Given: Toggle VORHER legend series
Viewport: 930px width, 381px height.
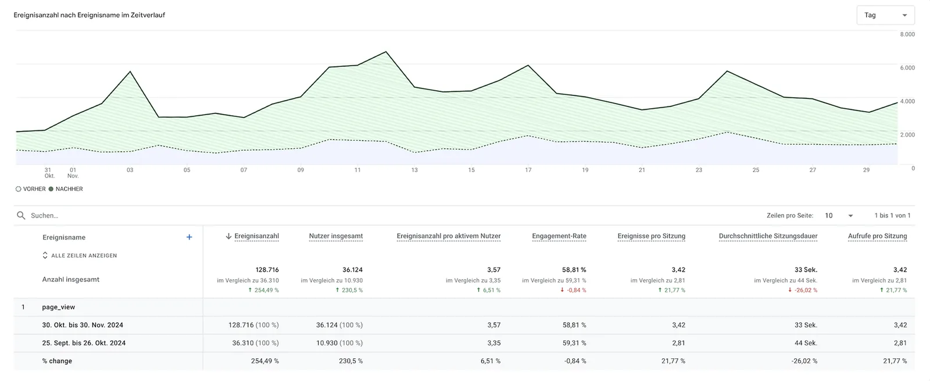Looking at the screenshot, I should click(x=30, y=189).
